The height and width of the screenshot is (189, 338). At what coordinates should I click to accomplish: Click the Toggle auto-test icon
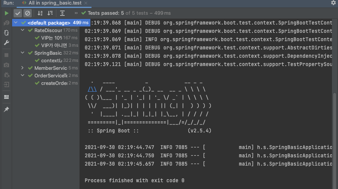tap(6, 33)
